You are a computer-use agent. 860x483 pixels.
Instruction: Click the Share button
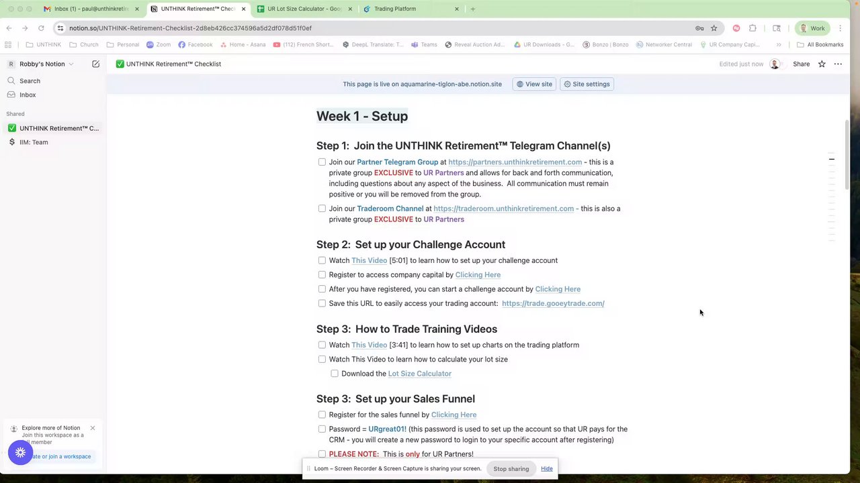coord(801,64)
